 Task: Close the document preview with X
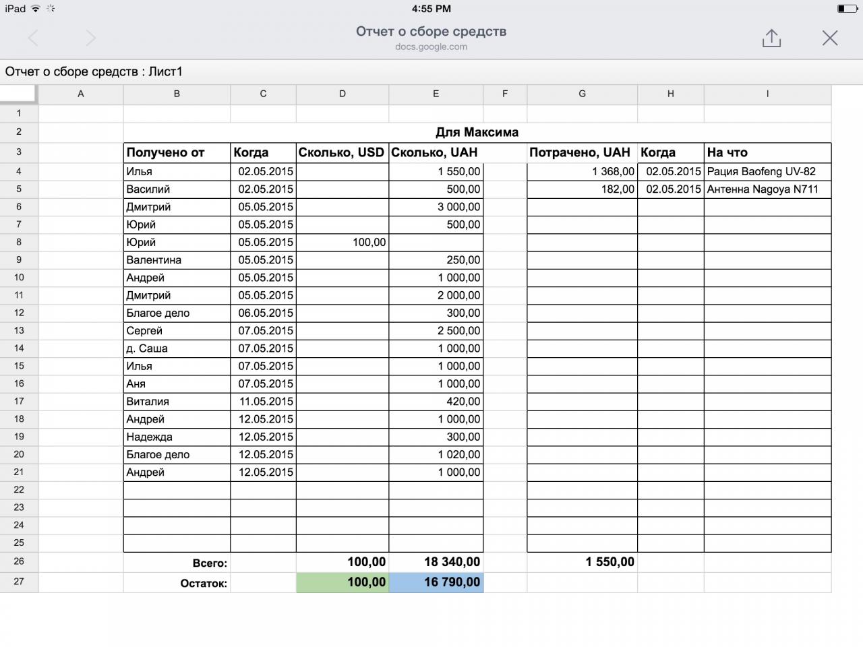tap(830, 38)
